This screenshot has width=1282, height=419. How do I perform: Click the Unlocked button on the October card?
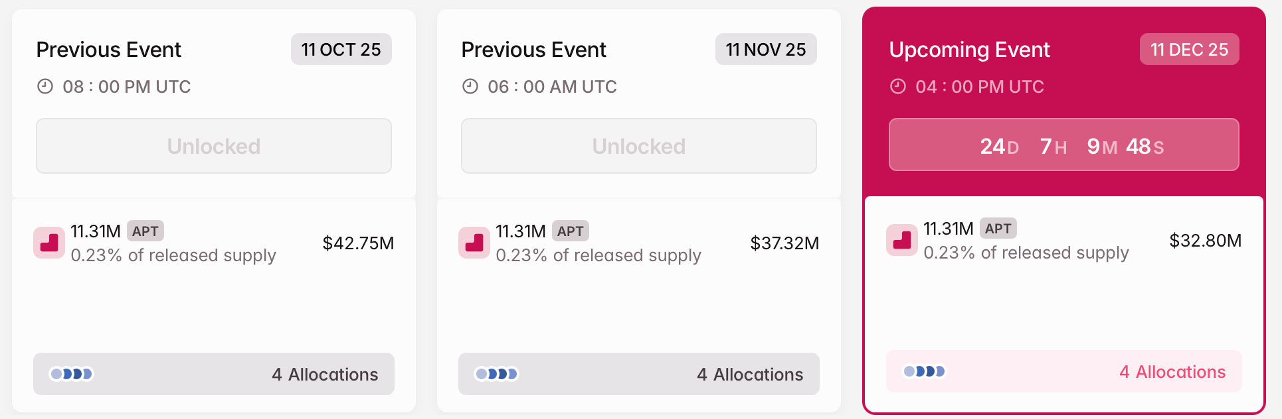tap(213, 146)
